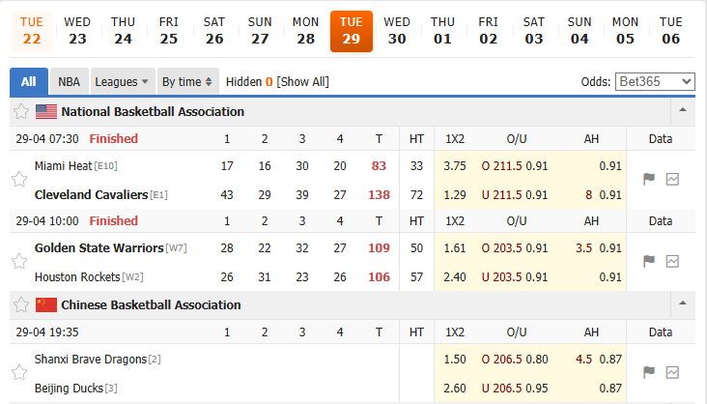This screenshot has width=707, height=404.
Task: Select date SAT 03
Action: (534, 31)
